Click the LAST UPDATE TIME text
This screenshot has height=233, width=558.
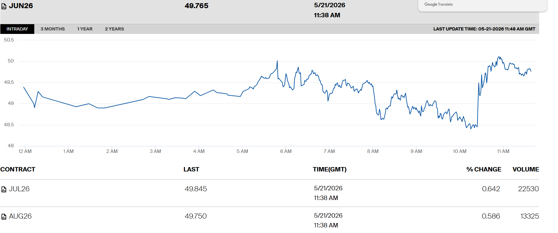(x=484, y=29)
